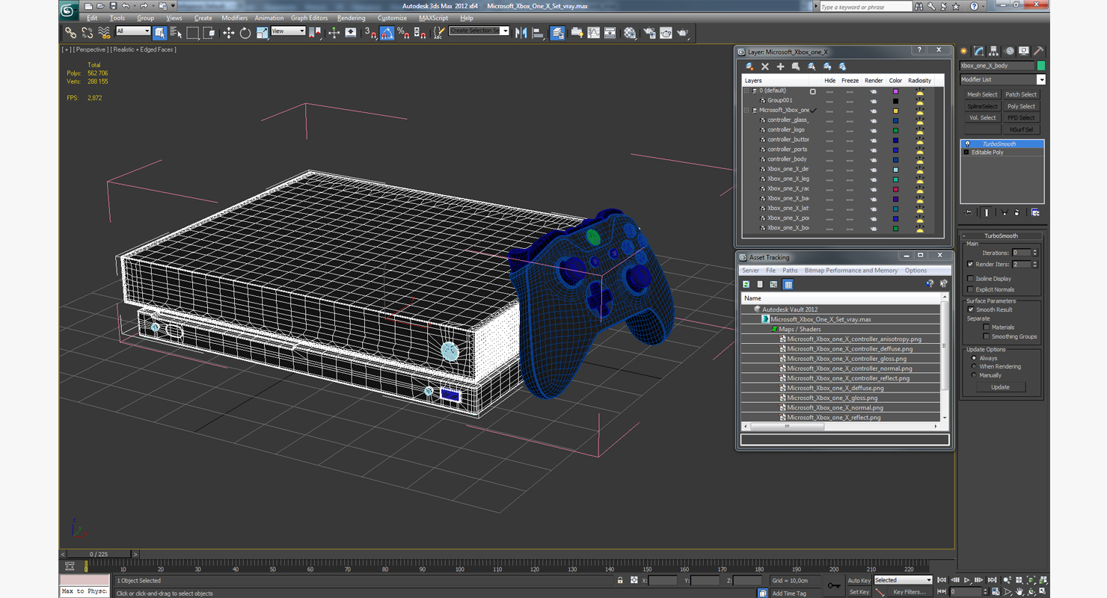Image resolution: width=1107 pixels, height=598 pixels.
Task: Open the Graph Editors menu
Action: coord(310,18)
